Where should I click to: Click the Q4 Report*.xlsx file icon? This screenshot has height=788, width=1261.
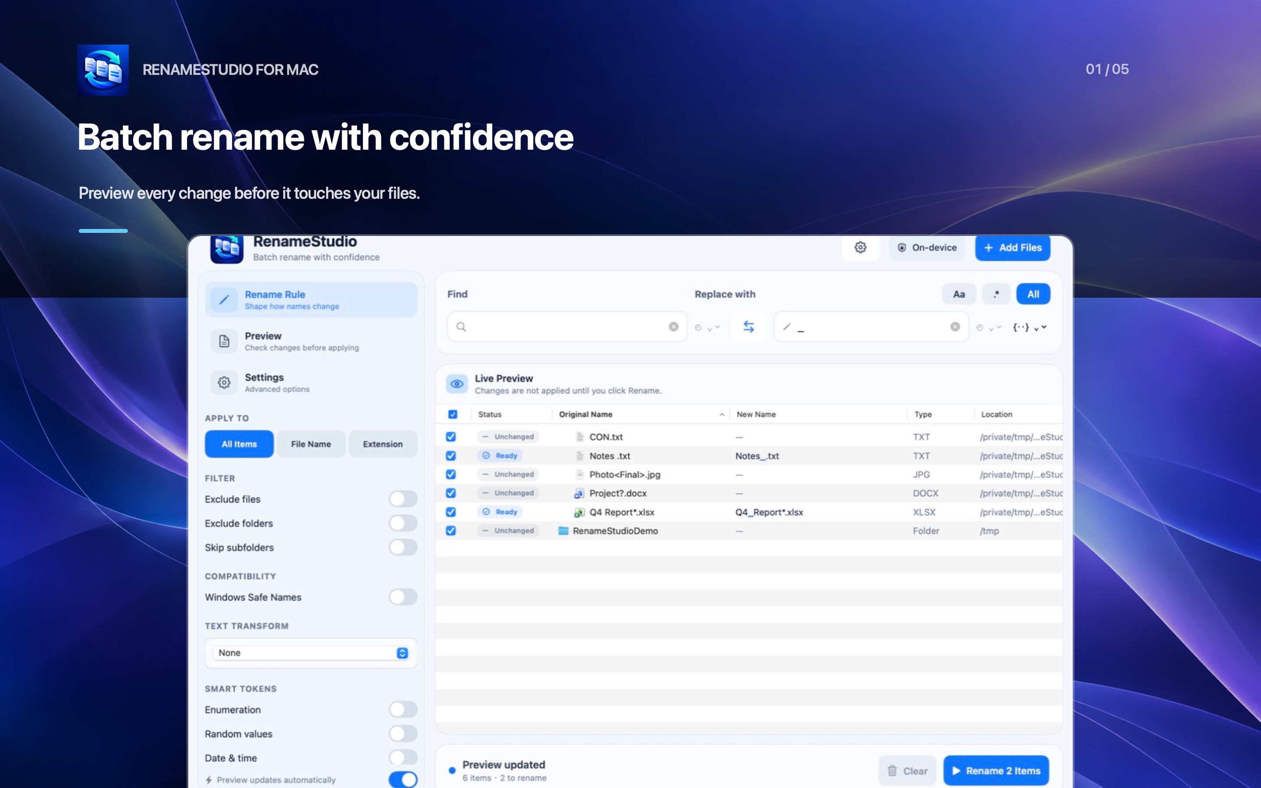click(x=579, y=512)
